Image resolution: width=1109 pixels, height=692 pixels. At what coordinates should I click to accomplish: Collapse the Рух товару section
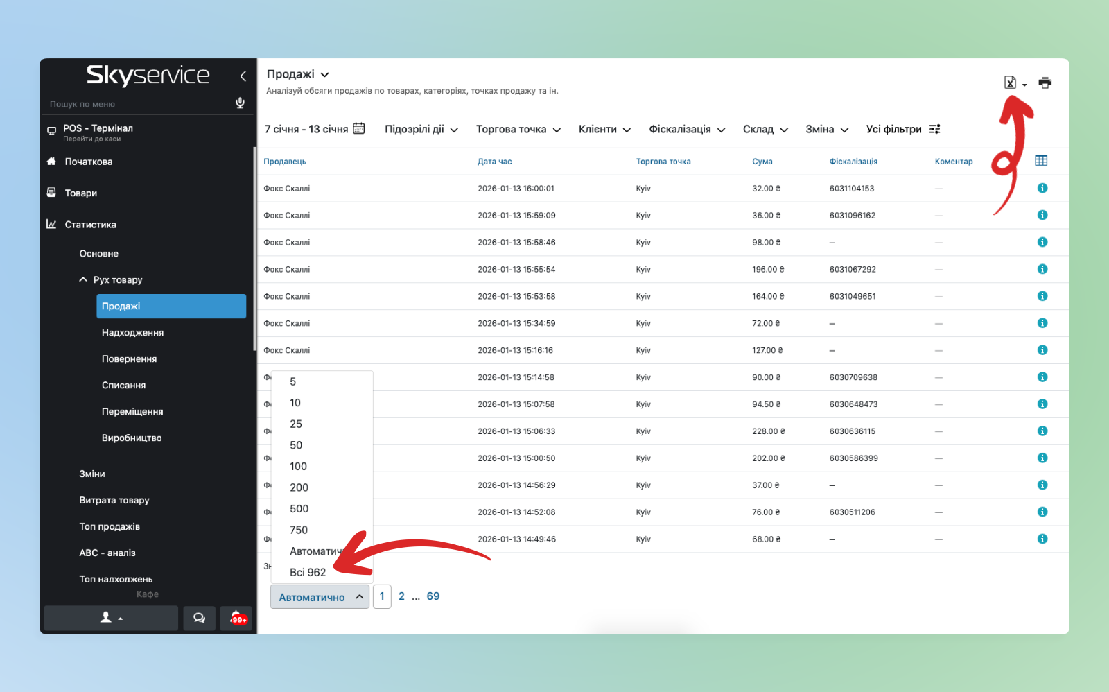tap(83, 280)
